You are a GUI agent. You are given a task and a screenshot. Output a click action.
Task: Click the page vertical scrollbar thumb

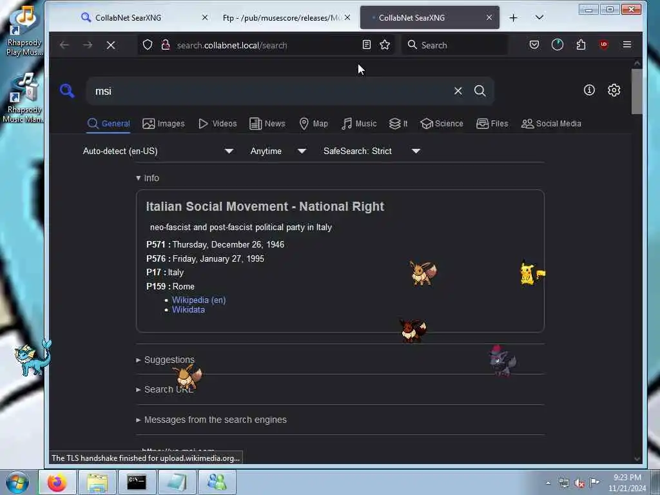(x=637, y=92)
